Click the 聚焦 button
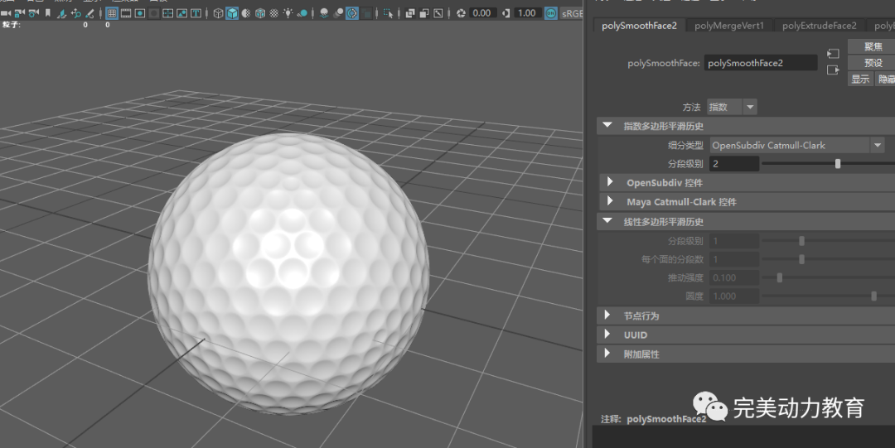The image size is (895, 448). 873,46
